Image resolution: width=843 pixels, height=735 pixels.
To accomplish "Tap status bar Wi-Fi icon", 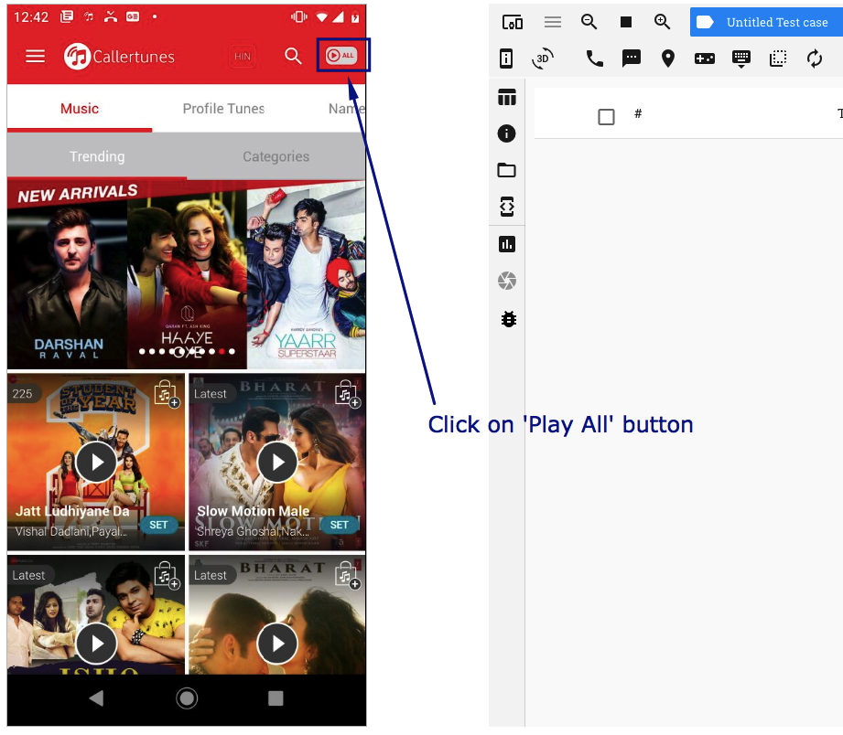I will (x=321, y=17).
